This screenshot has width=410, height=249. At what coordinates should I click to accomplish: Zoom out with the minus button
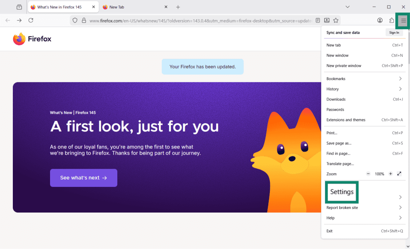(x=368, y=174)
